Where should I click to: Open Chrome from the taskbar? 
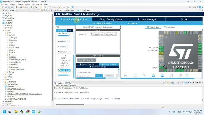coord(28,112)
